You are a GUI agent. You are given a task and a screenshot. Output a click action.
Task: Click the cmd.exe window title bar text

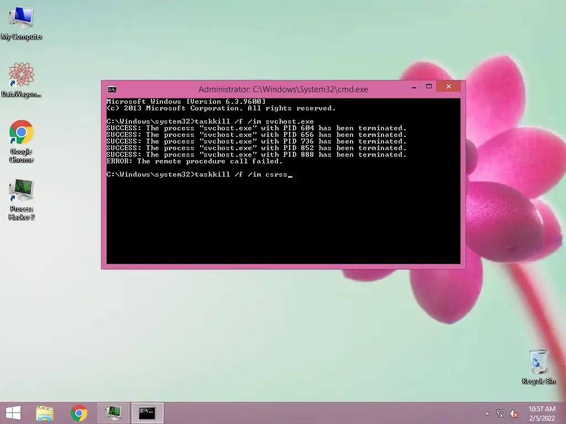tap(283, 89)
